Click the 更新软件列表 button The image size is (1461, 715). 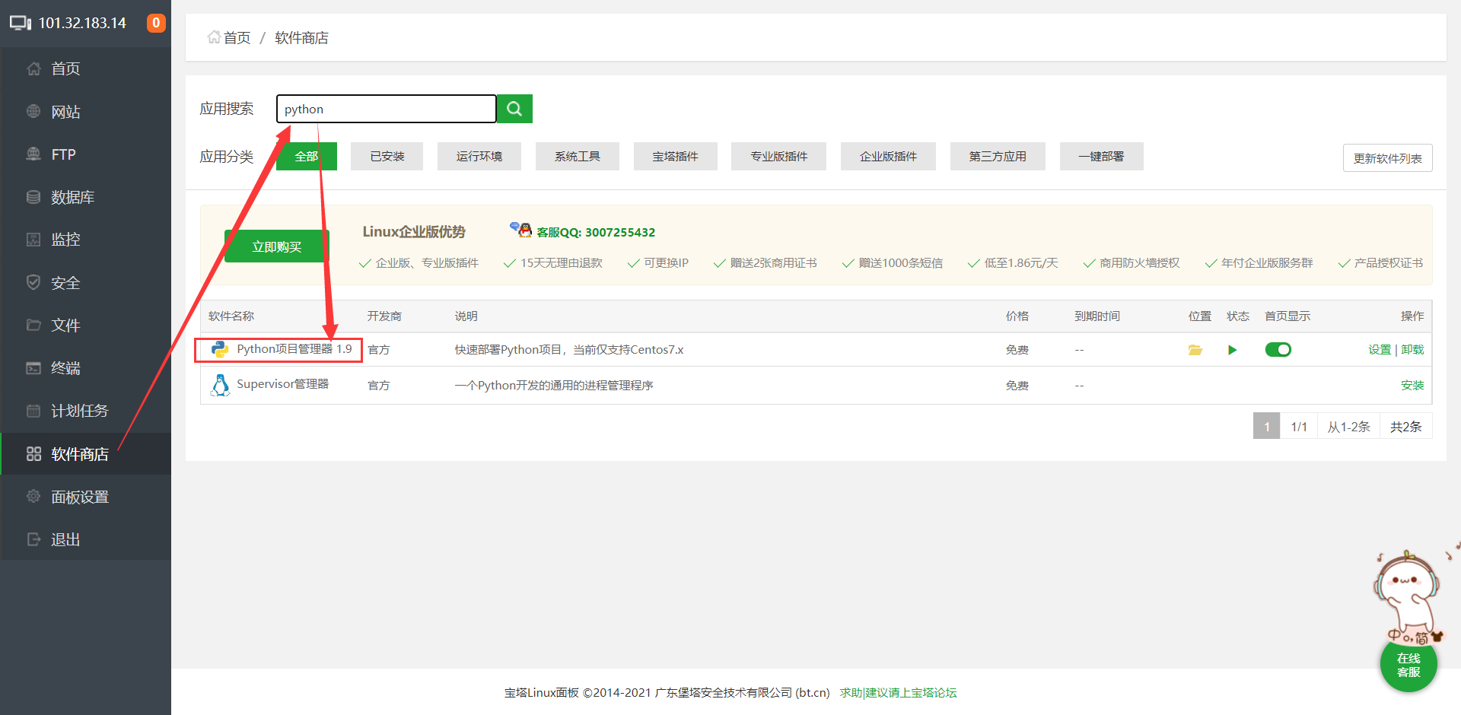tap(1388, 158)
